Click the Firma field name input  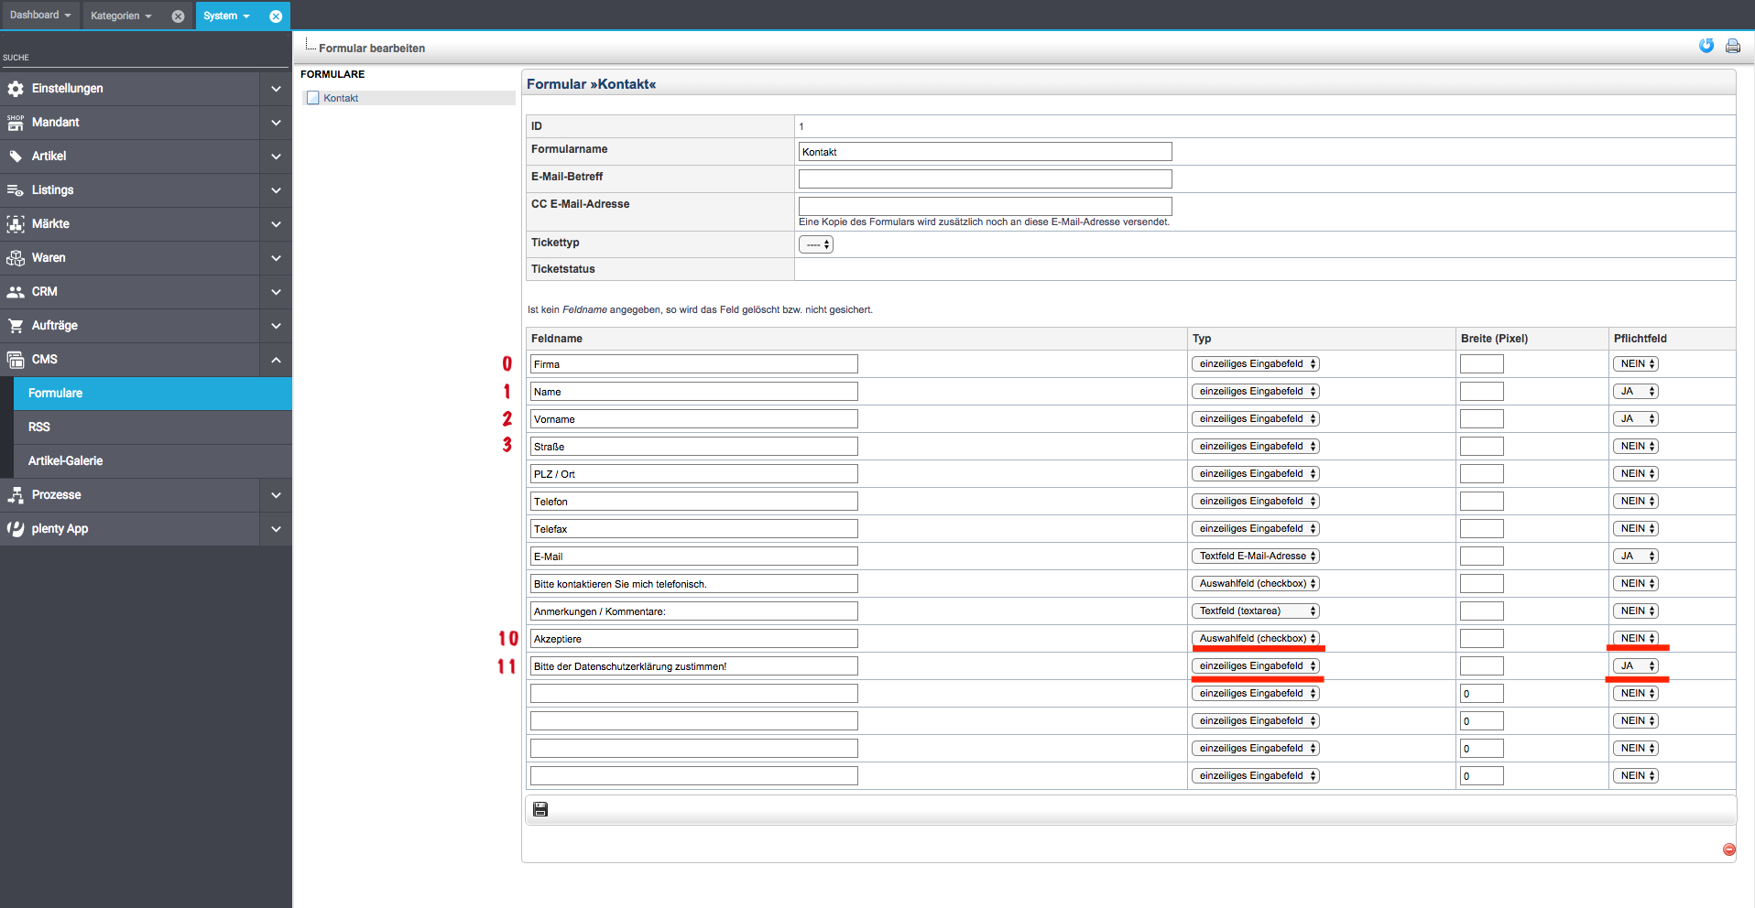click(x=694, y=364)
